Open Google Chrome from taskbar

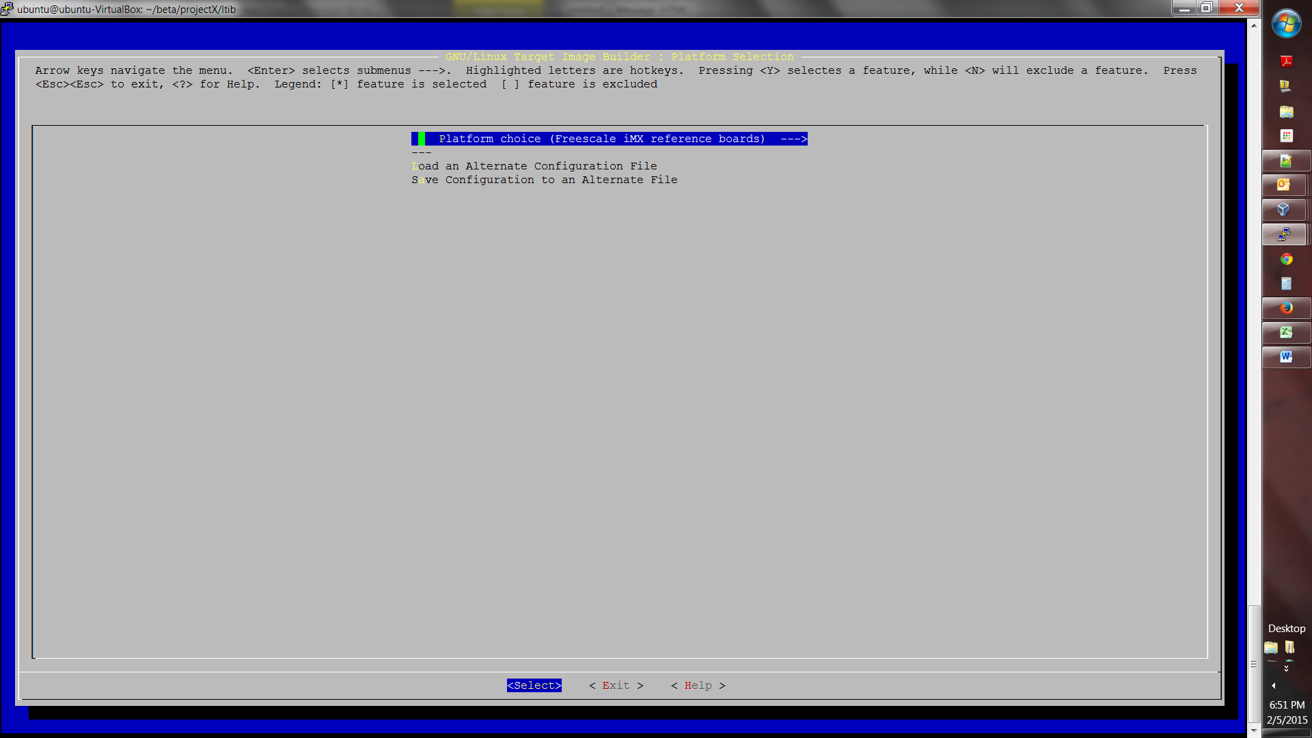pyautogui.click(x=1286, y=259)
